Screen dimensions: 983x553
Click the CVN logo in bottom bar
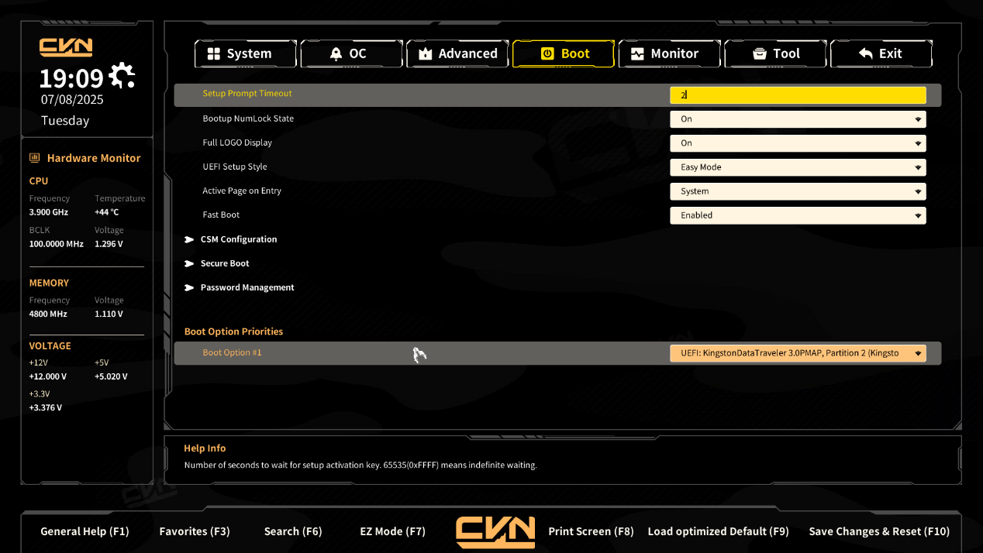click(495, 532)
